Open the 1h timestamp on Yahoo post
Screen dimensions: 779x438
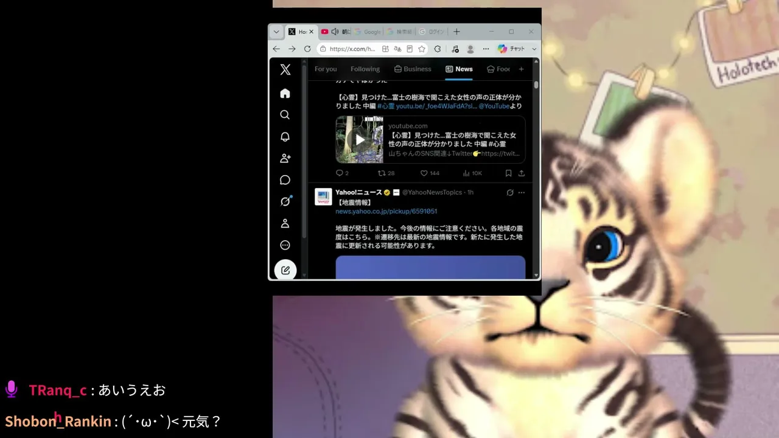pyautogui.click(x=470, y=193)
